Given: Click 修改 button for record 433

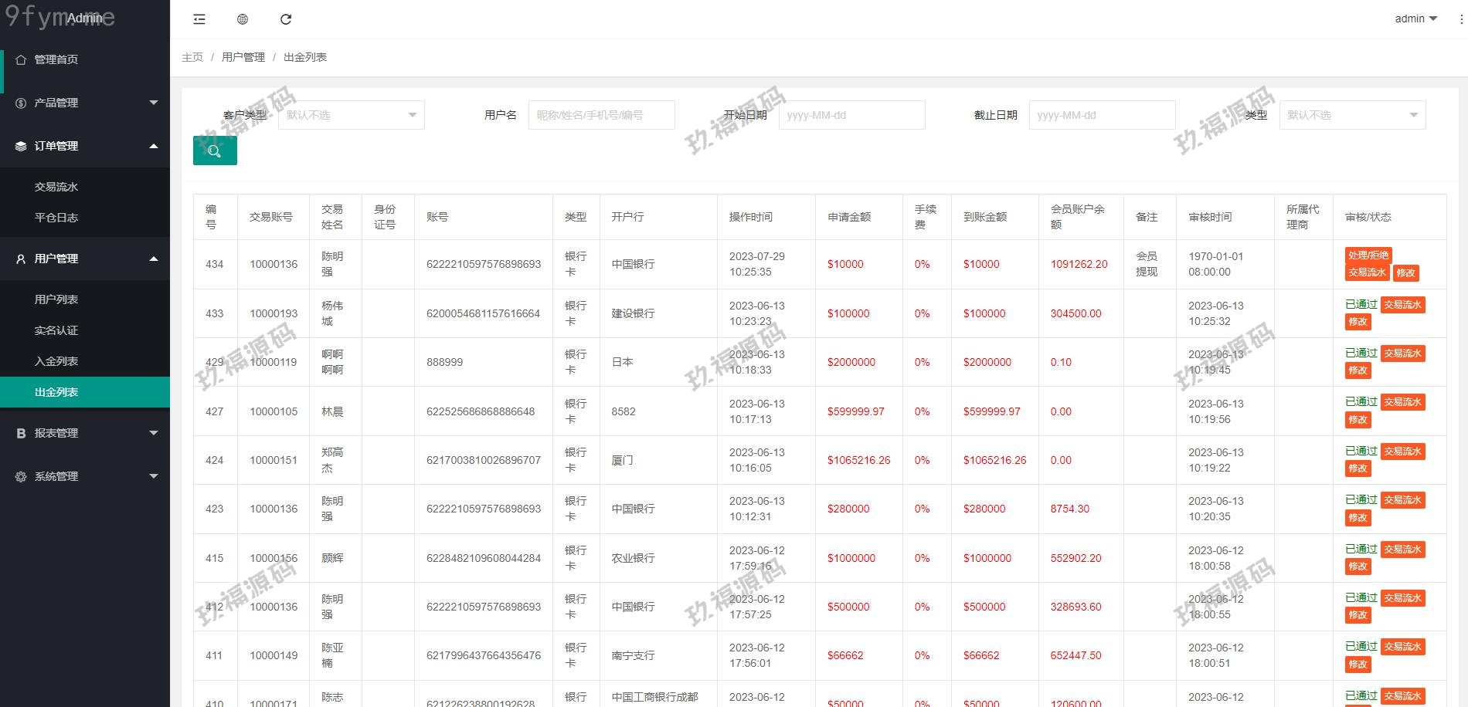Looking at the screenshot, I should [1358, 322].
